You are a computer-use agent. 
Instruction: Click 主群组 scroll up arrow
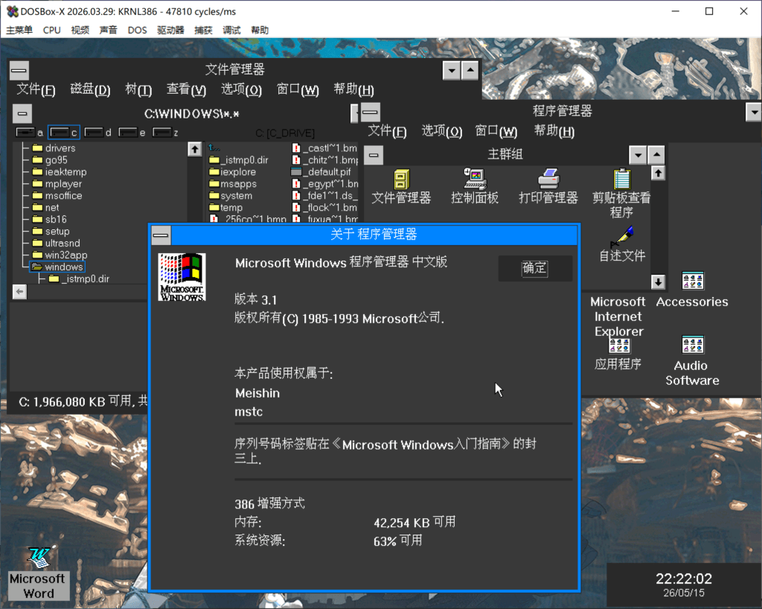[x=658, y=173]
